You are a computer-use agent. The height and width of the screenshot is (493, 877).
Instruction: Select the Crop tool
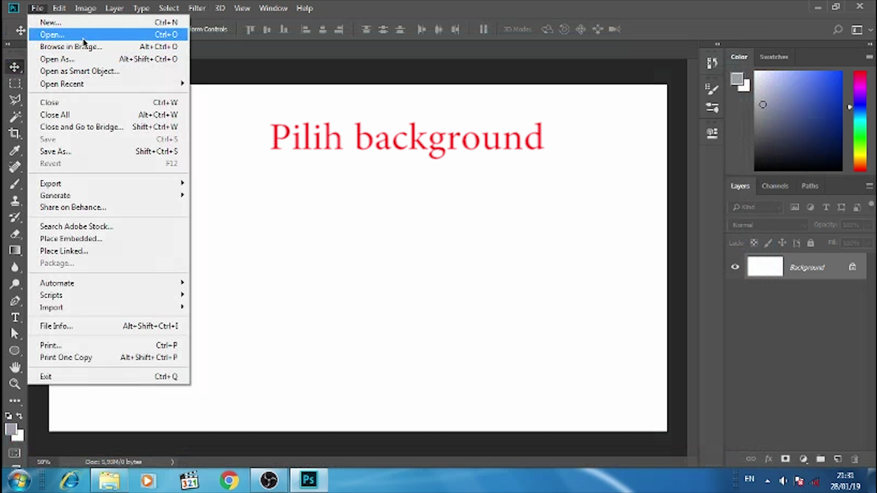click(15, 133)
